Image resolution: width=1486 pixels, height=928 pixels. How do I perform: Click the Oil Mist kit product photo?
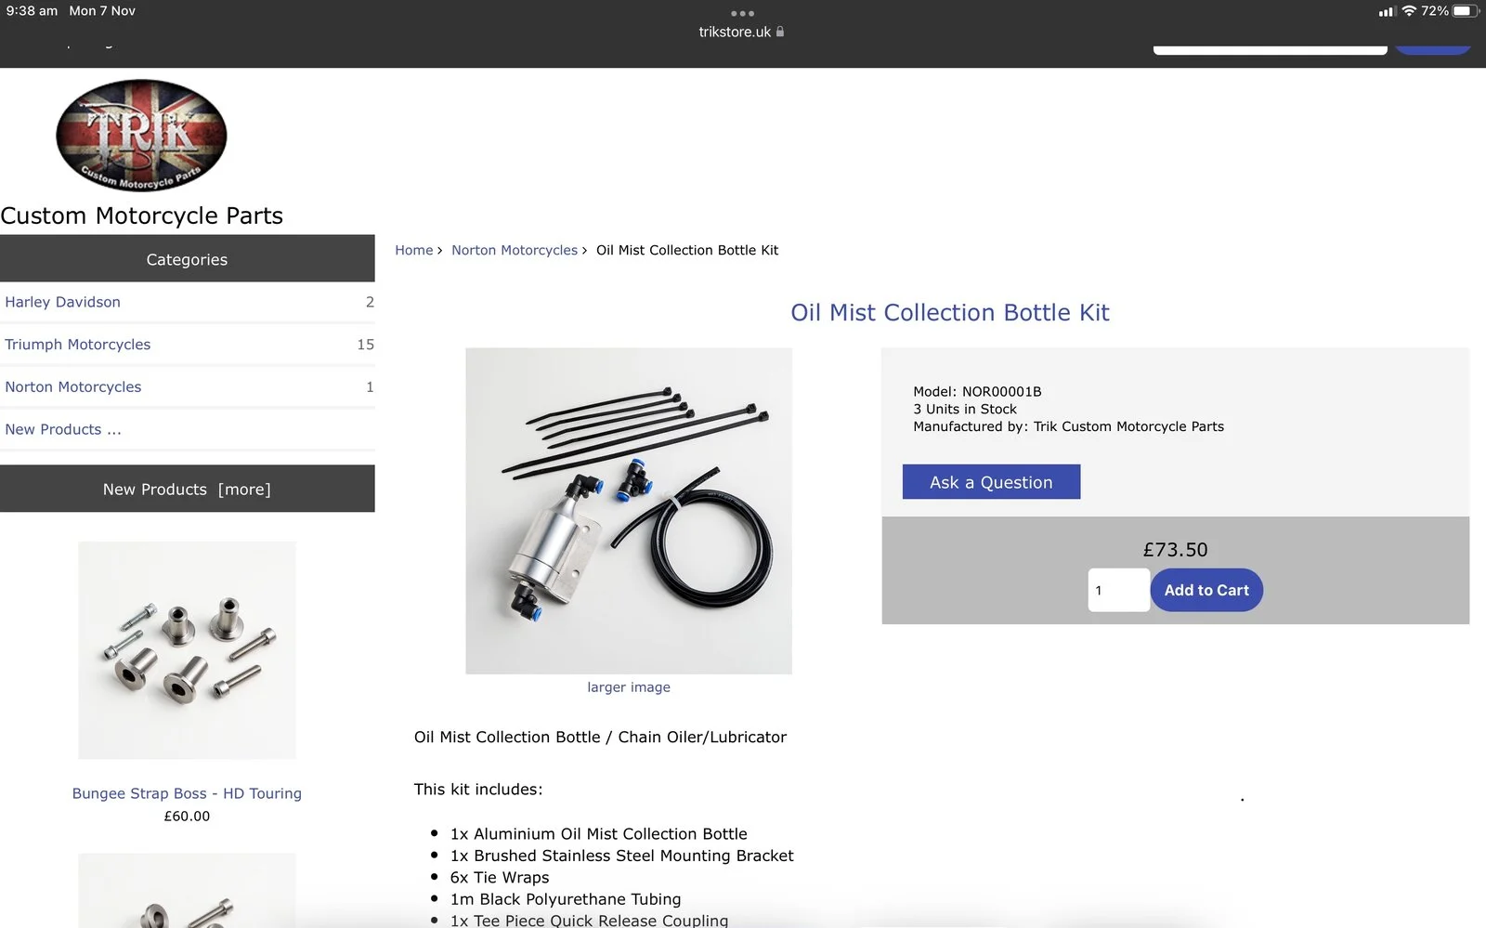pyautogui.click(x=629, y=511)
